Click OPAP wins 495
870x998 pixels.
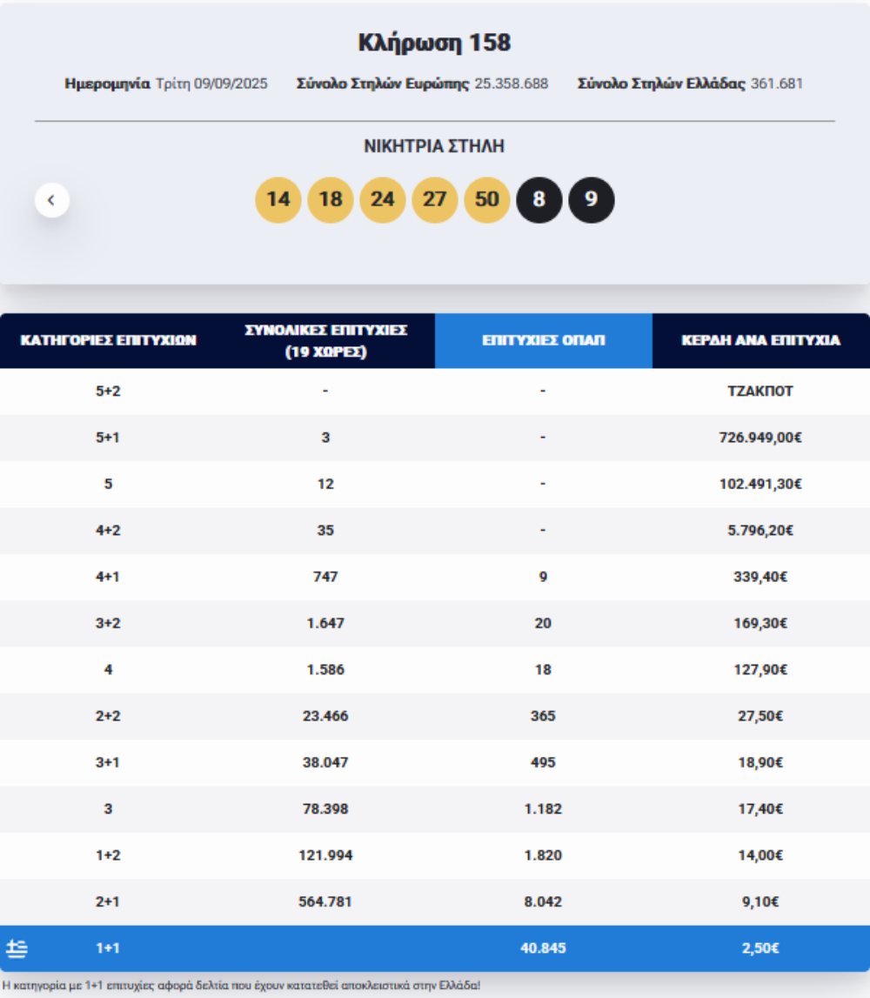click(x=543, y=763)
